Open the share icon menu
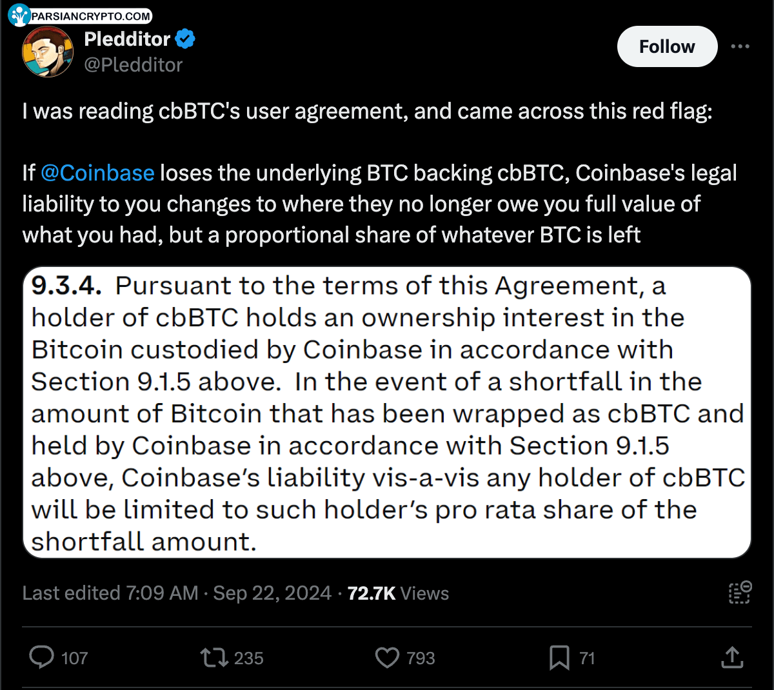This screenshot has height=690, width=774. click(732, 658)
